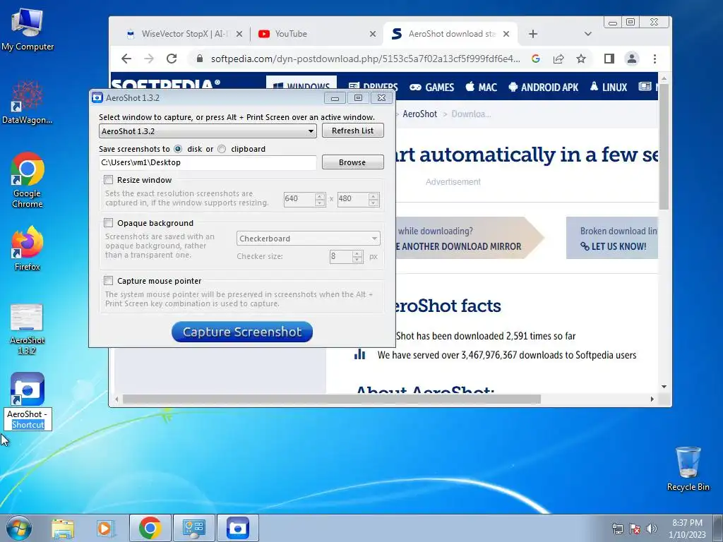
Task: Select the AeroShot download tab
Action: [x=451, y=34]
